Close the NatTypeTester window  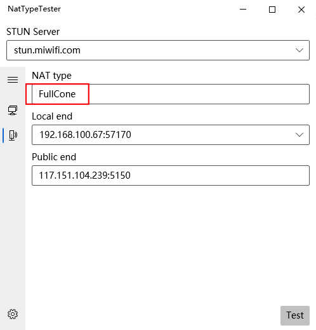301,10
